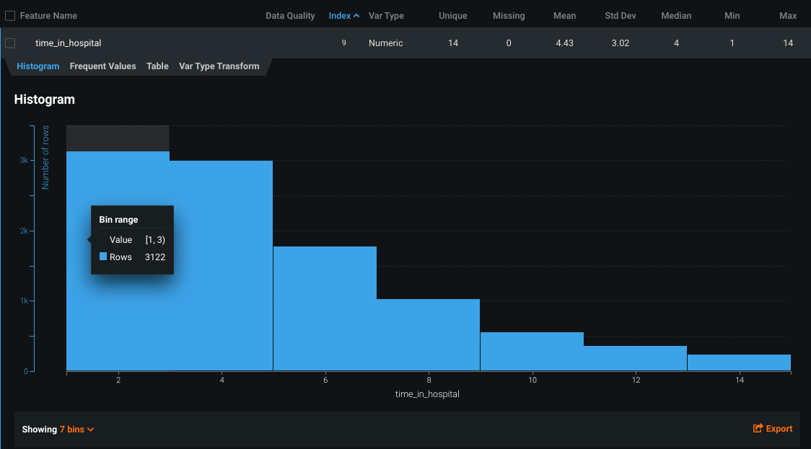Screen dimensions: 811x449
Task: Switch to the Frequent Values tab
Action: coord(102,66)
